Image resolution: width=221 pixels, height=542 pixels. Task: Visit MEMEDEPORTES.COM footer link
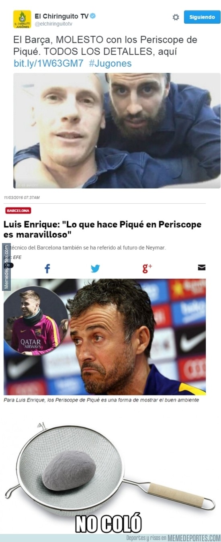194,538
